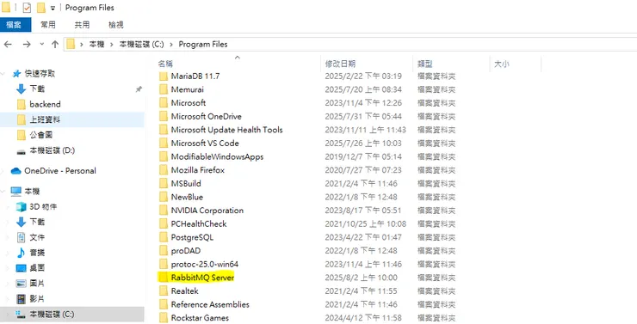Select 本機磁碟 (D:) in navigation pane

(52, 150)
